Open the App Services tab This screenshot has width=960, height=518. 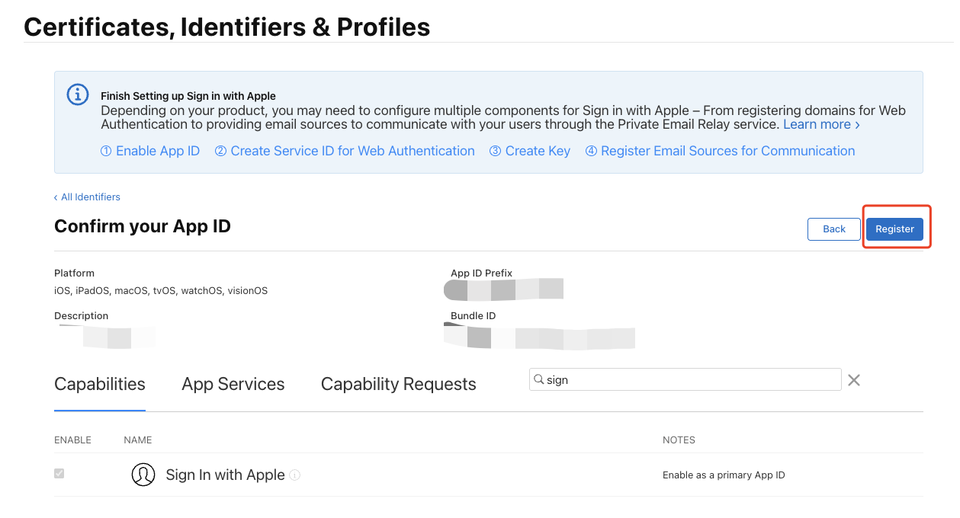[233, 384]
